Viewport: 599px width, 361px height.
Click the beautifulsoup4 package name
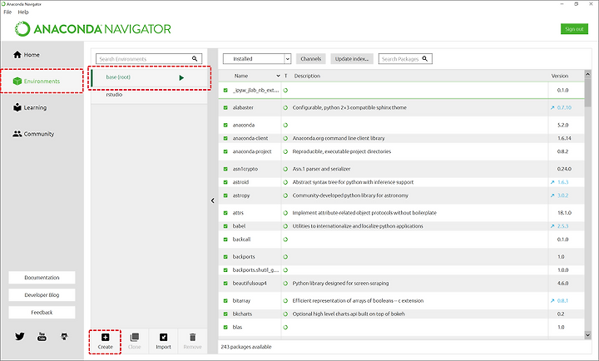250,284
